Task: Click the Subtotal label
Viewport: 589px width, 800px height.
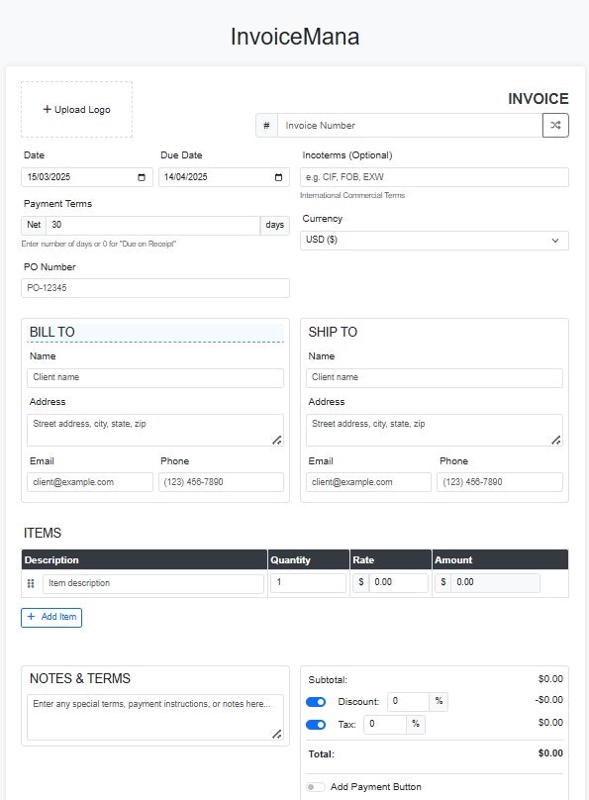Action: point(328,680)
